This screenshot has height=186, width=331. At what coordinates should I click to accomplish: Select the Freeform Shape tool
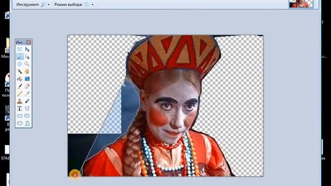click(27, 123)
